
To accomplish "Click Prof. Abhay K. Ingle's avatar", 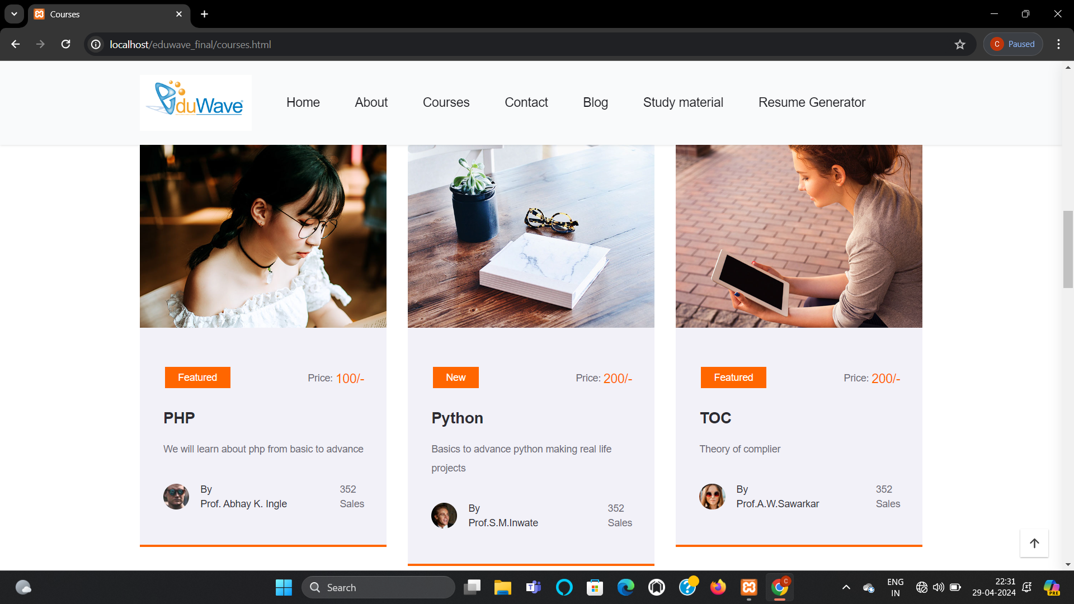I will tap(176, 496).
